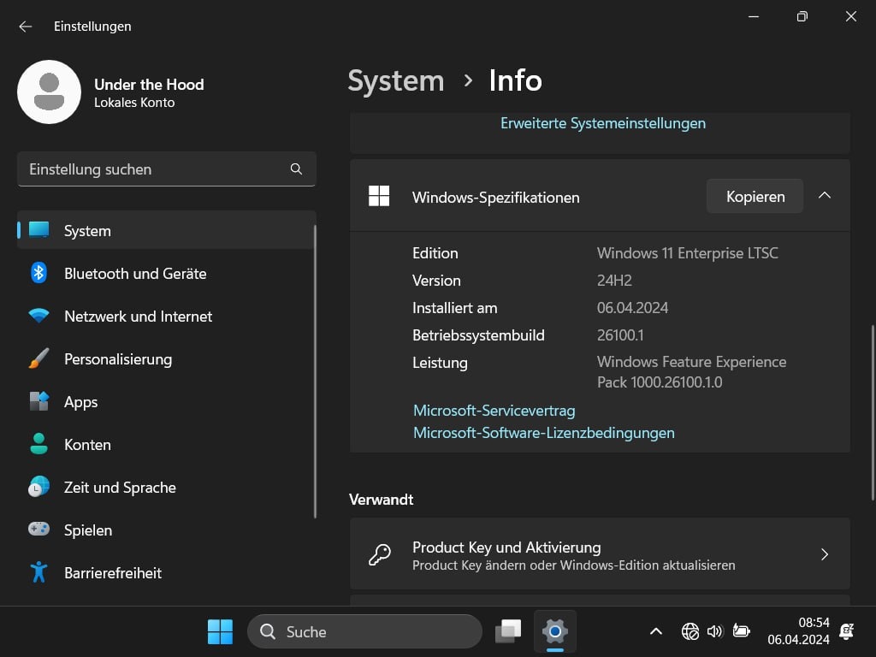The image size is (876, 657).
Task: Click the Wi-Fi icon for Netzwerk und Internet
Action: [x=38, y=316]
